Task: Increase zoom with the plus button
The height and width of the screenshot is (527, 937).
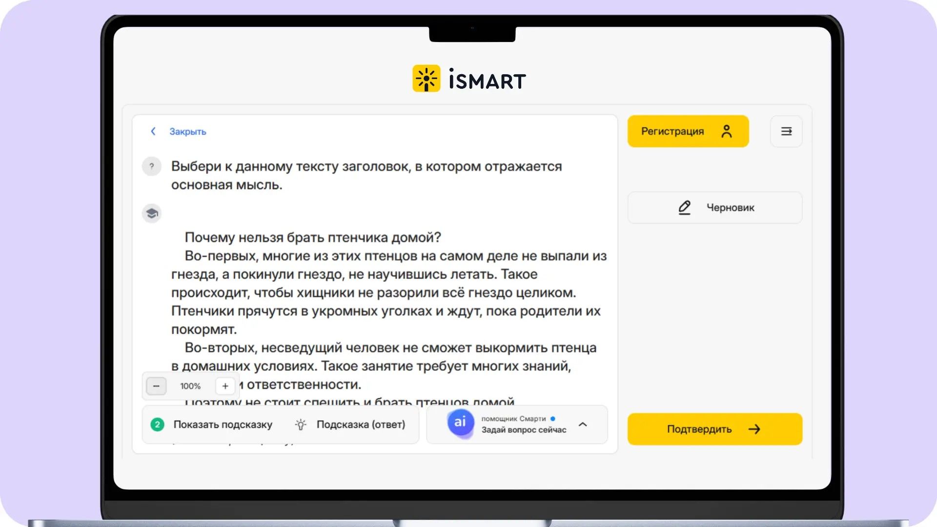Action: [225, 386]
